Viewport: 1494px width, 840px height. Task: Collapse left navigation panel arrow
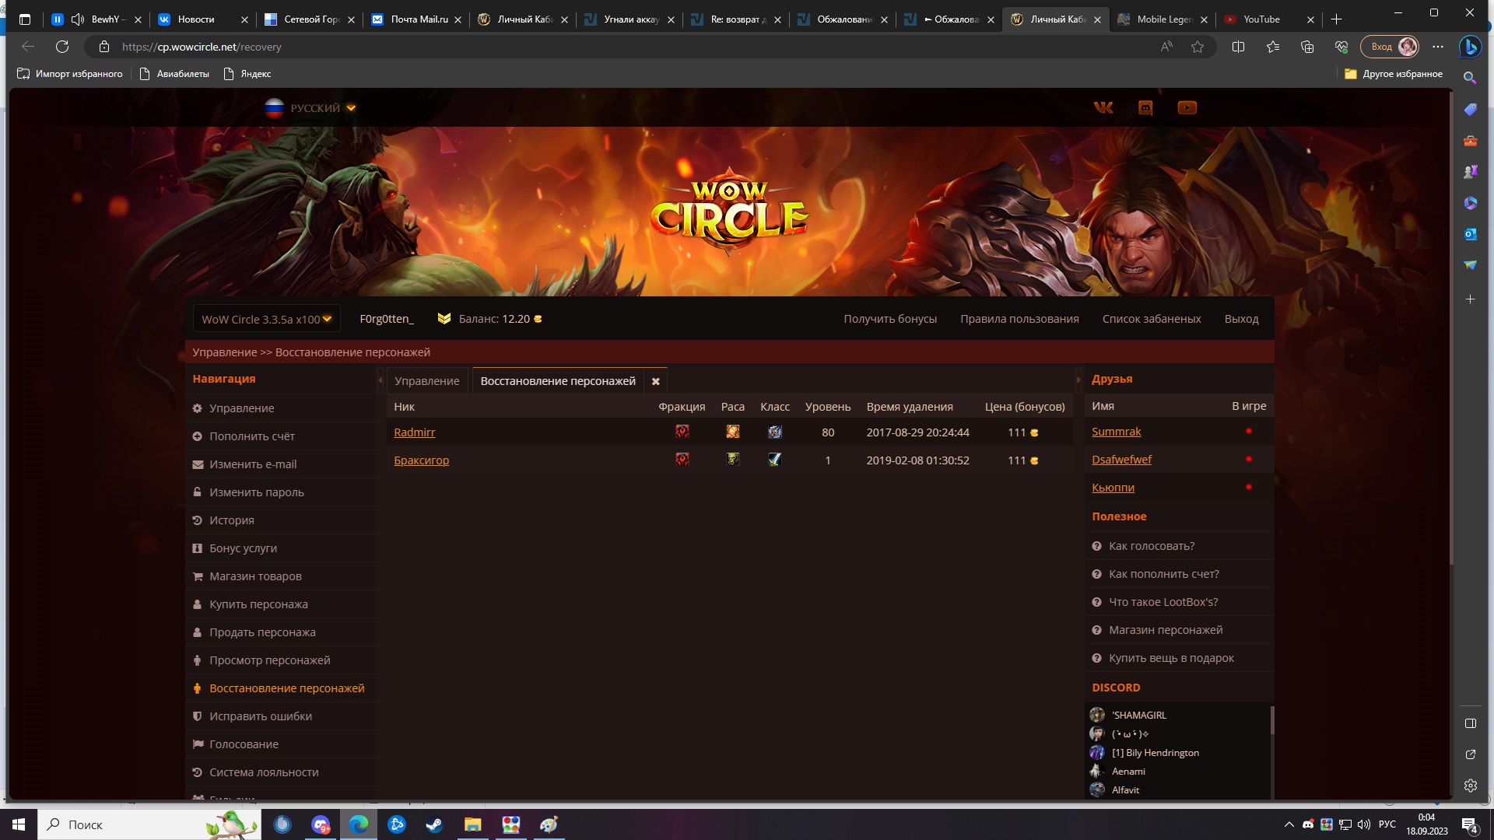(x=380, y=380)
